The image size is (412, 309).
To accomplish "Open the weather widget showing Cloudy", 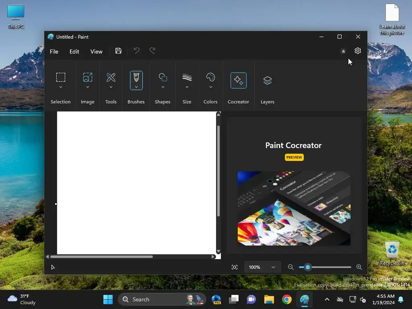I will click(x=22, y=299).
